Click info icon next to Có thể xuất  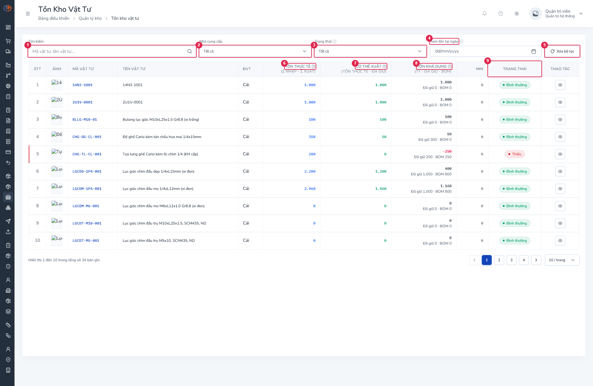[385, 66]
